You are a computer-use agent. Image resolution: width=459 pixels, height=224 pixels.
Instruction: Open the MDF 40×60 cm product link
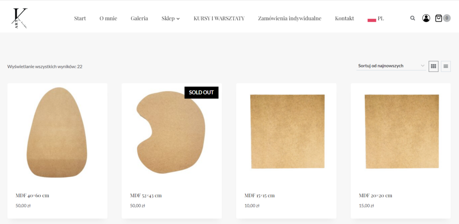click(32, 195)
